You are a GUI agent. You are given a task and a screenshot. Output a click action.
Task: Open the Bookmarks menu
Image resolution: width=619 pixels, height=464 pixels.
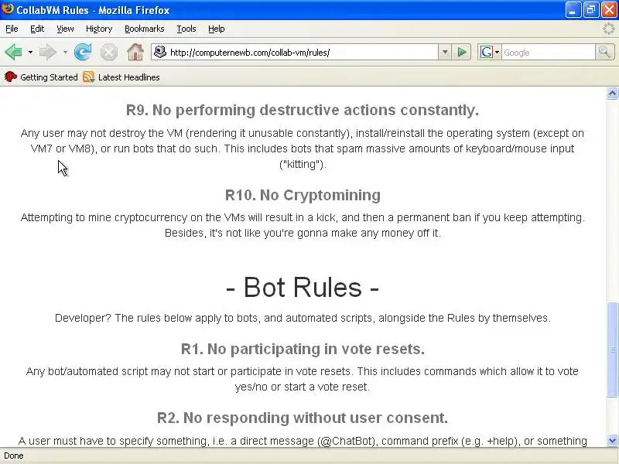pyautogui.click(x=144, y=29)
